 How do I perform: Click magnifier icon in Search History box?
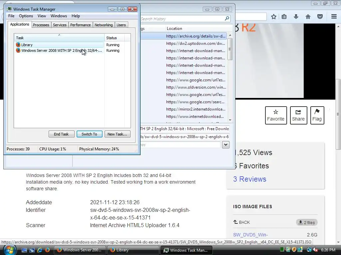pyautogui.click(x=227, y=19)
